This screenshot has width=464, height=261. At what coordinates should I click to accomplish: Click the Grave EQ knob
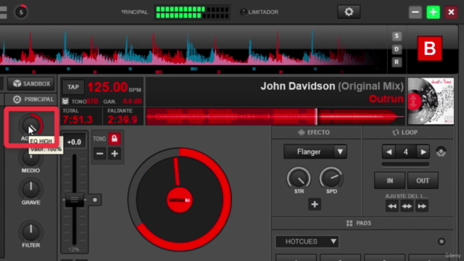[30, 190]
